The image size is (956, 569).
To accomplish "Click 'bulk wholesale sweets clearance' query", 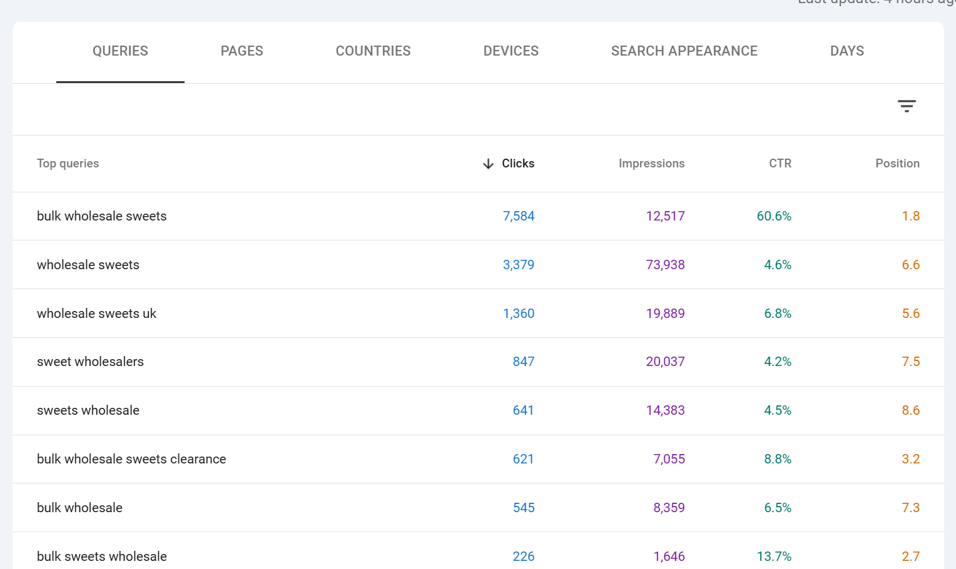I will pos(131,459).
